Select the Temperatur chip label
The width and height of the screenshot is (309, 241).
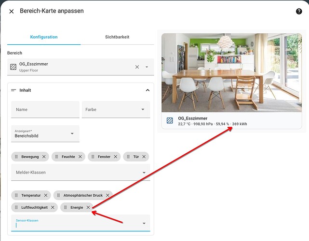pos(31,195)
